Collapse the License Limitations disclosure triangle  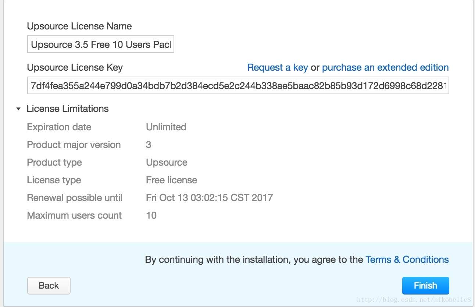tap(18, 109)
